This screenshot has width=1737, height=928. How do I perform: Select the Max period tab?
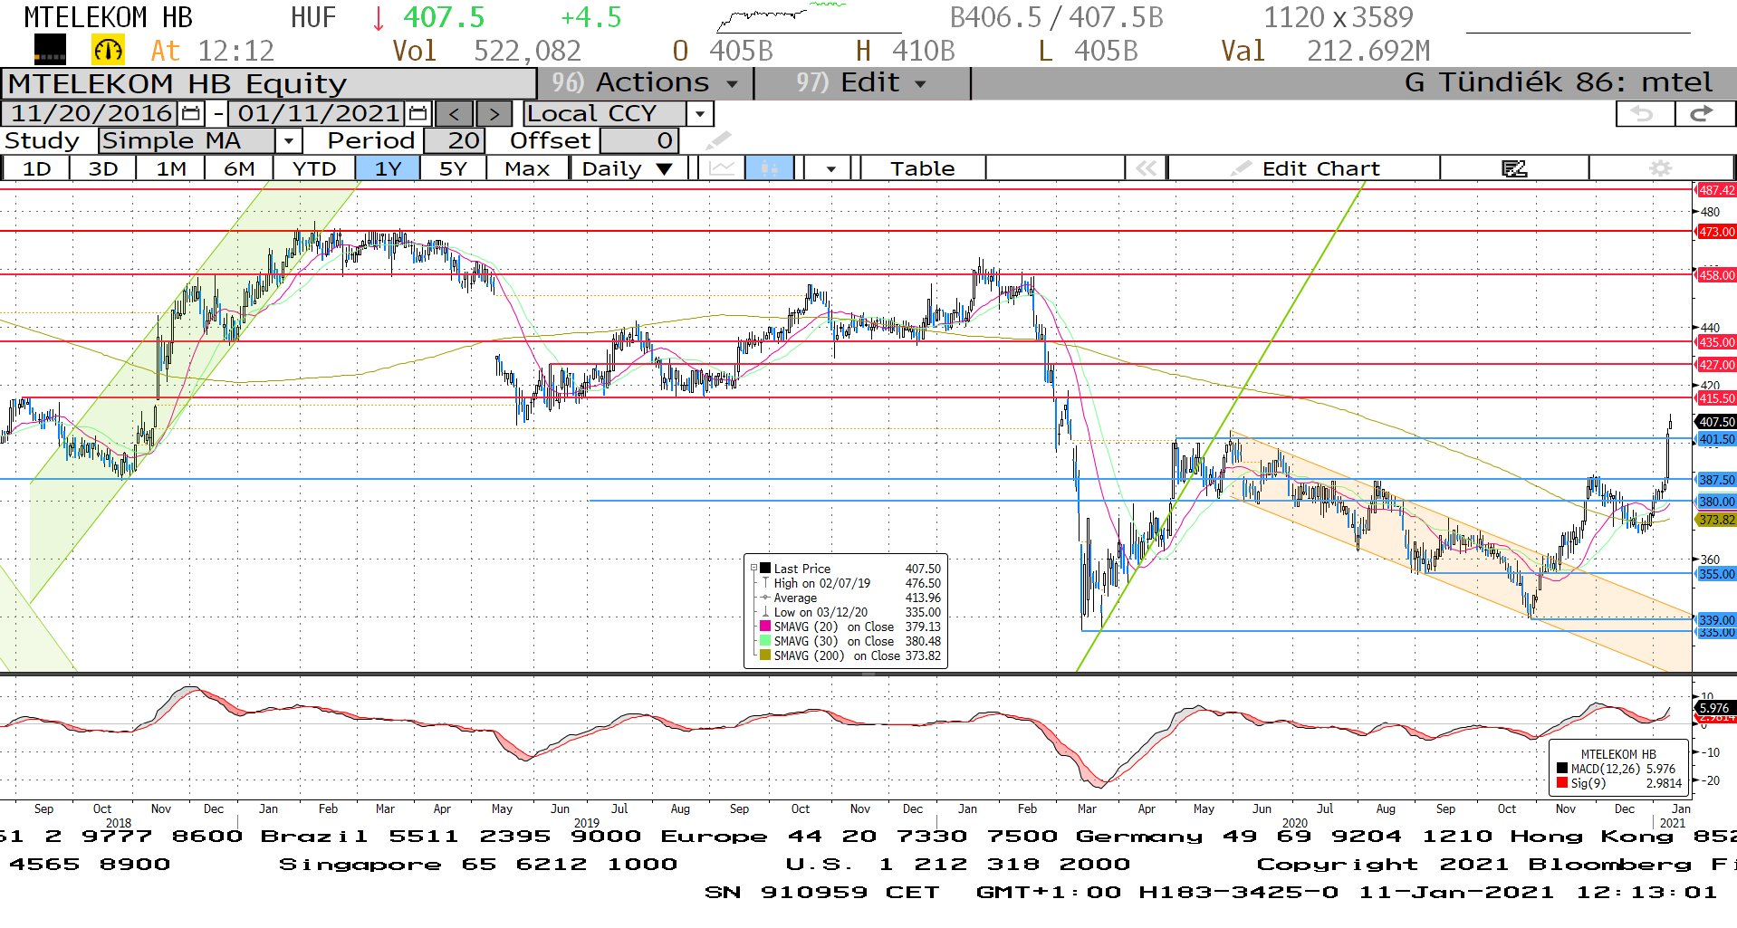click(x=527, y=168)
